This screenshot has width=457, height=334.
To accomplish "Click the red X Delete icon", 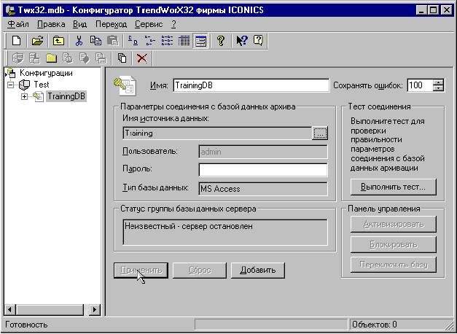I will coord(142,58).
